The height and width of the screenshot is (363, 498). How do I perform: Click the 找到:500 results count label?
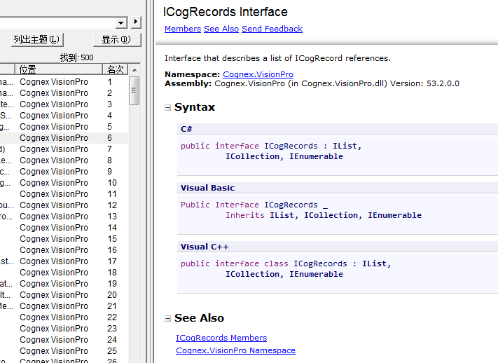[x=77, y=57]
